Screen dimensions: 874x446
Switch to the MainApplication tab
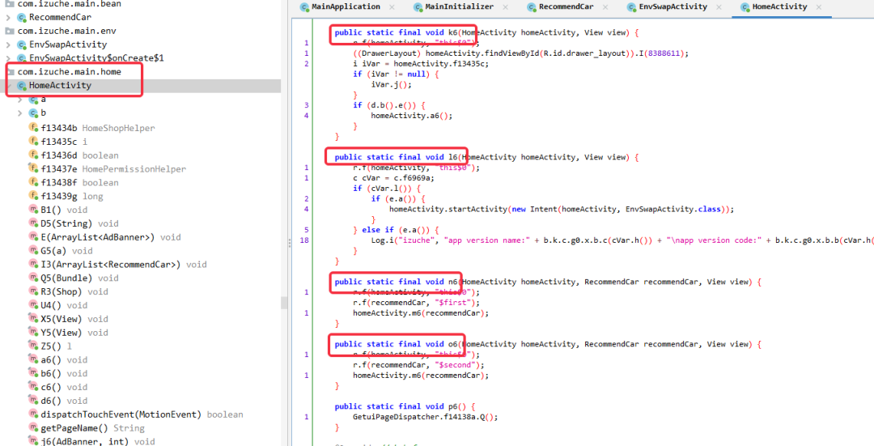click(346, 6)
